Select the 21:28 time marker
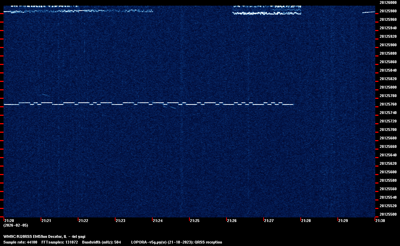The image size is (400, 246). click(x=306, y=221)
